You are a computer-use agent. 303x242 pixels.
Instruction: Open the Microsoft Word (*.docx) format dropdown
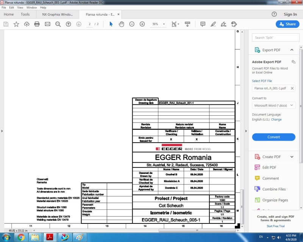coord(273,105)
